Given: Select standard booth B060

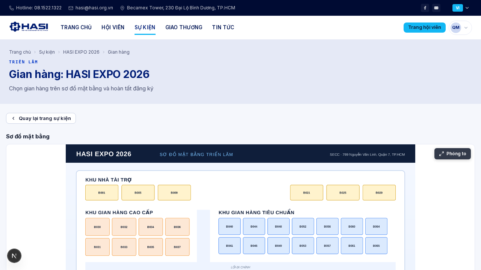Looking at the screenshot, I should coord(352,226).
